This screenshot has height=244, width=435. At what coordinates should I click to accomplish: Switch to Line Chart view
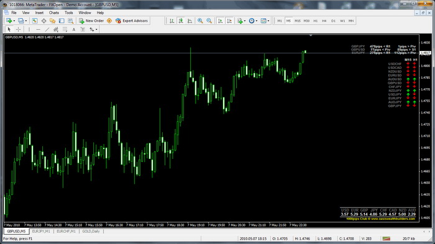click(190, 20)
